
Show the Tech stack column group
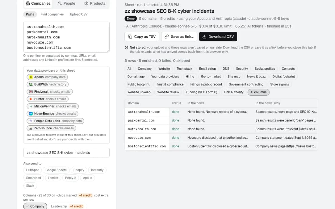coord(184,69)
